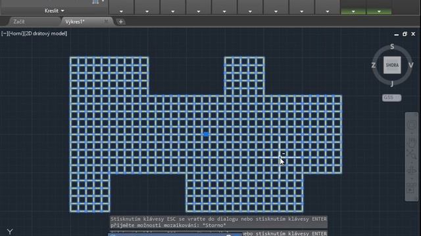421x236 pixels.
Task: Expand the Kreslit panel dropdown
Action: (55, 10)
